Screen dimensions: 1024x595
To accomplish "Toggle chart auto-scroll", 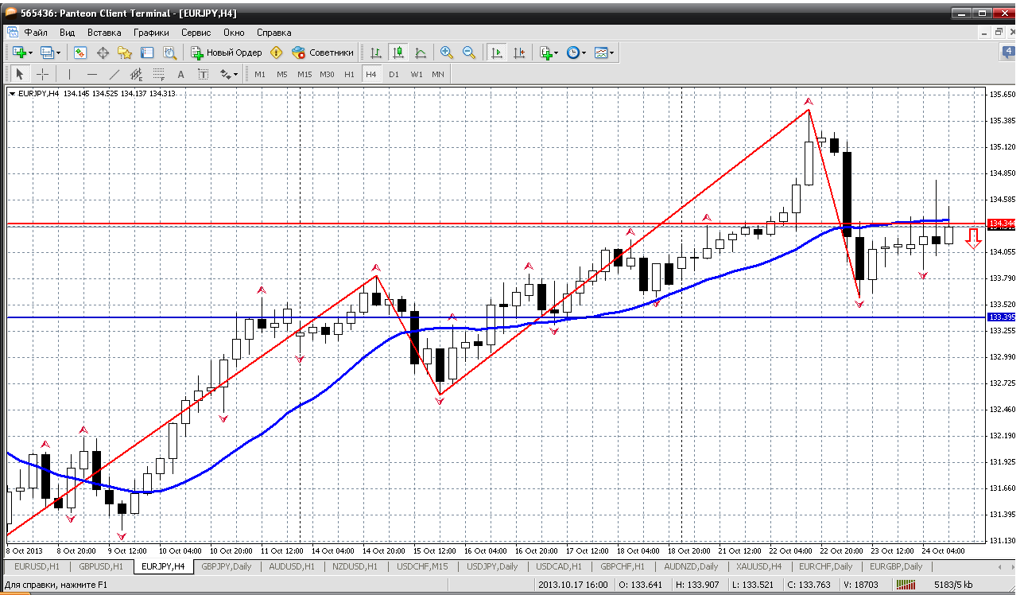I will pyautogui.click(x=497, y=52).
